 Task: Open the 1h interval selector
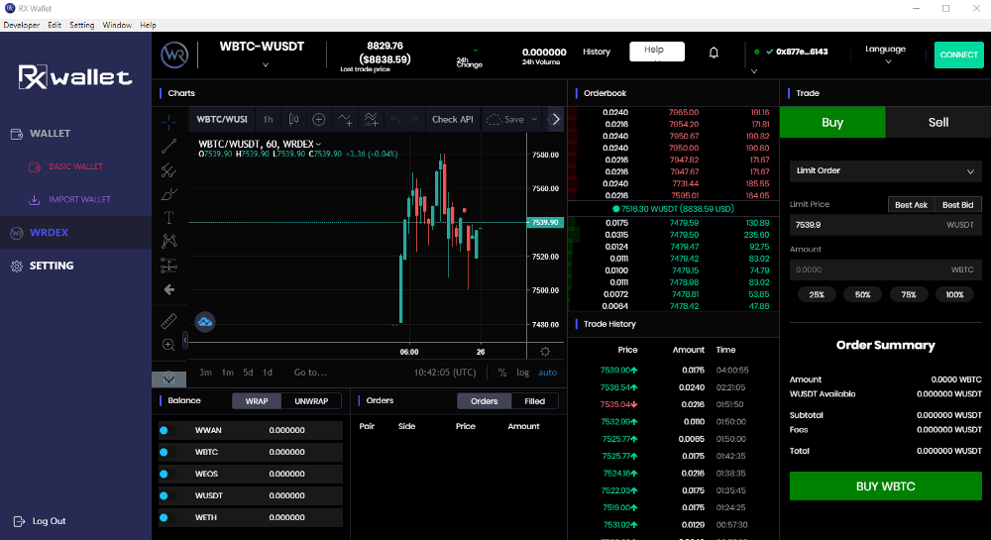268,119
